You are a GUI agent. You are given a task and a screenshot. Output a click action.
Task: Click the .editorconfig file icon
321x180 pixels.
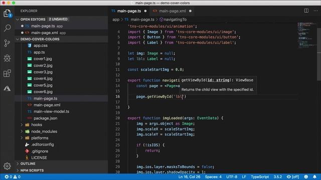[x=27, y=144]
